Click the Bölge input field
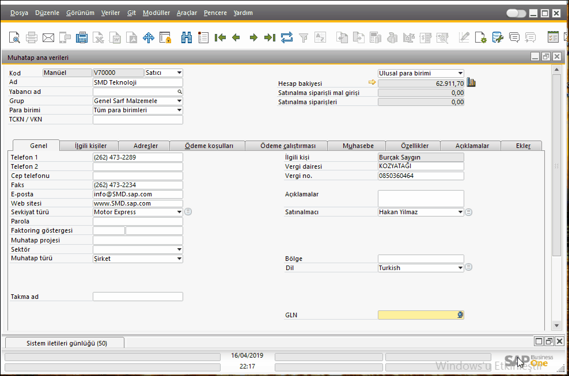This screenshot has height=376, width=569. [421, 259]
